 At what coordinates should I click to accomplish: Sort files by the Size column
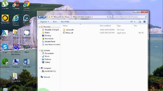135,26
